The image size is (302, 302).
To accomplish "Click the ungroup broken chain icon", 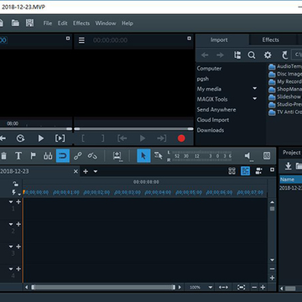I will coord(92,156).
